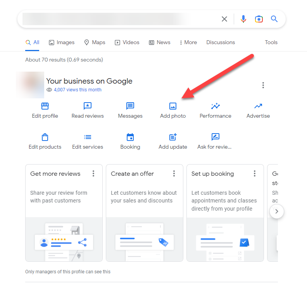Click the Set up booking card title
Screen dimensions: 307x295
click(213, 174)
